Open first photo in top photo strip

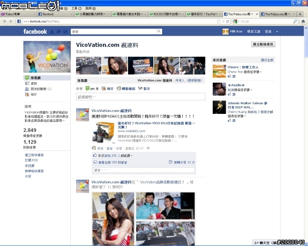coord(89,65)
